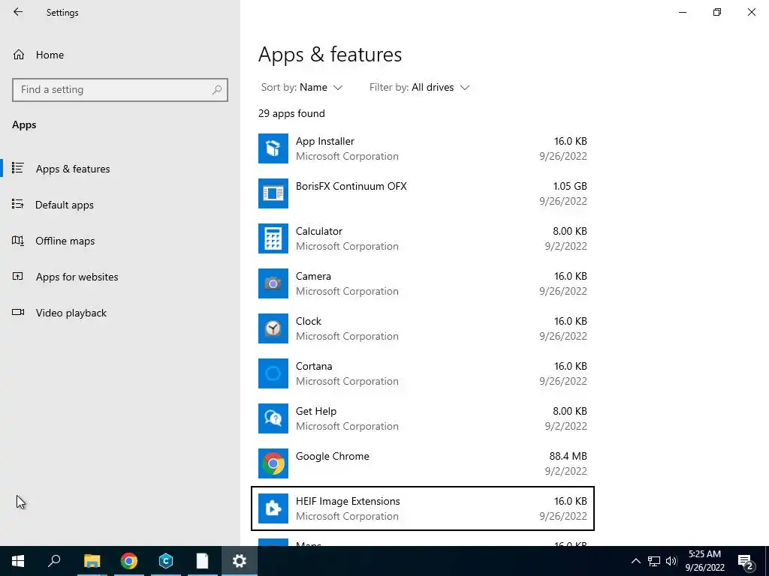Open the Windows Start menu
Viewport: 769px width, 576px height.
pyautogui.click(x=18, y=561)
